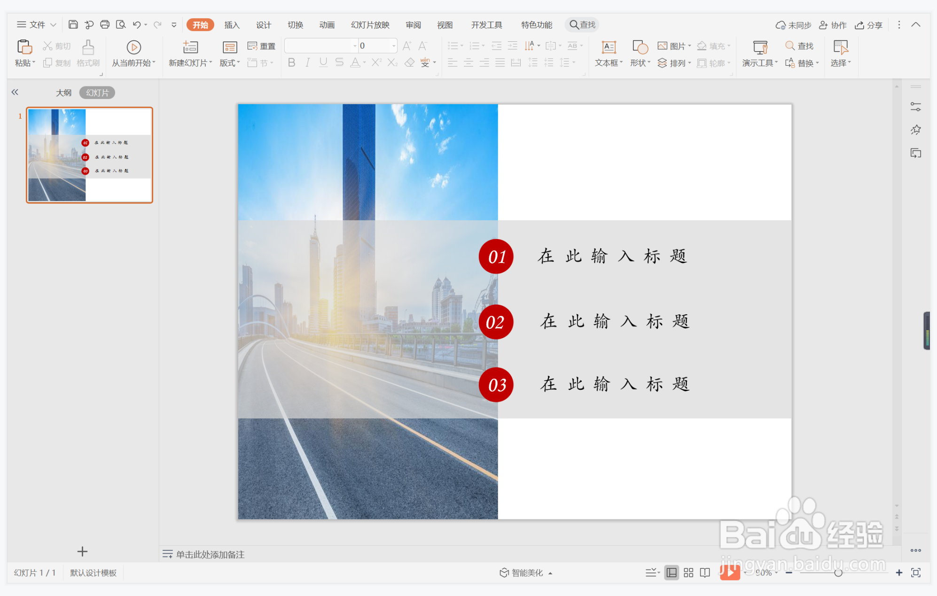Click the 重置 (Reset) slide icon
Viewport: 937px width, 596px height.
261,46
